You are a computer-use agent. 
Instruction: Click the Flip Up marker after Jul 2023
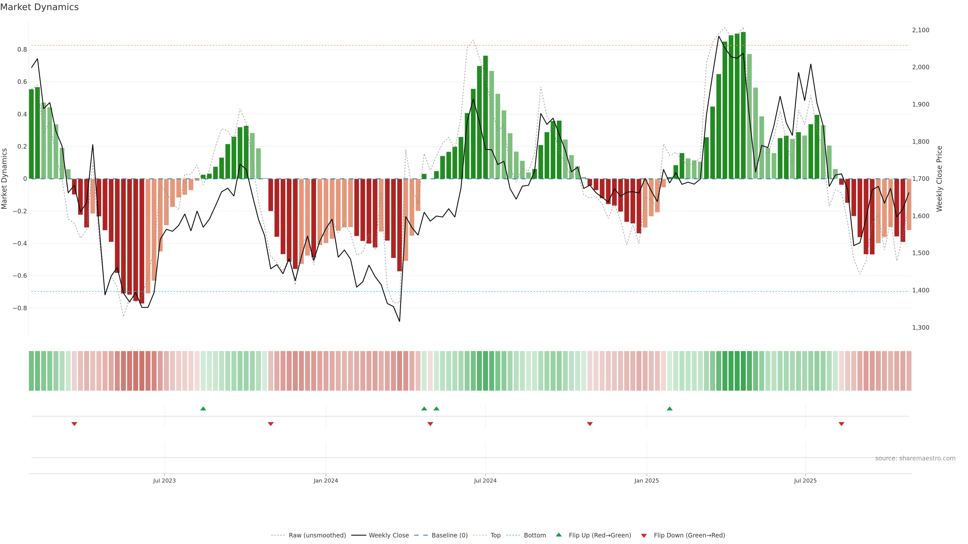[x=203, y=409]
